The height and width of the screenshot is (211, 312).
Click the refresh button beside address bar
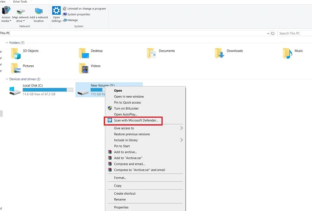click(273, 33)
